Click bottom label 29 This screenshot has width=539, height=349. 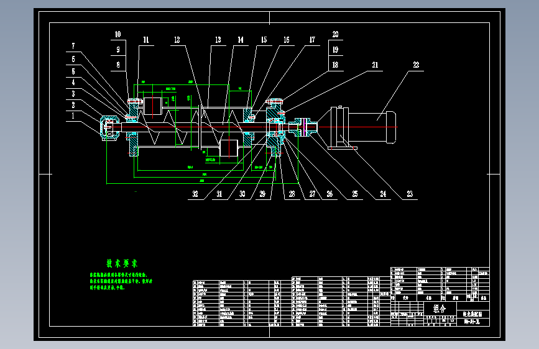point(262,194)
